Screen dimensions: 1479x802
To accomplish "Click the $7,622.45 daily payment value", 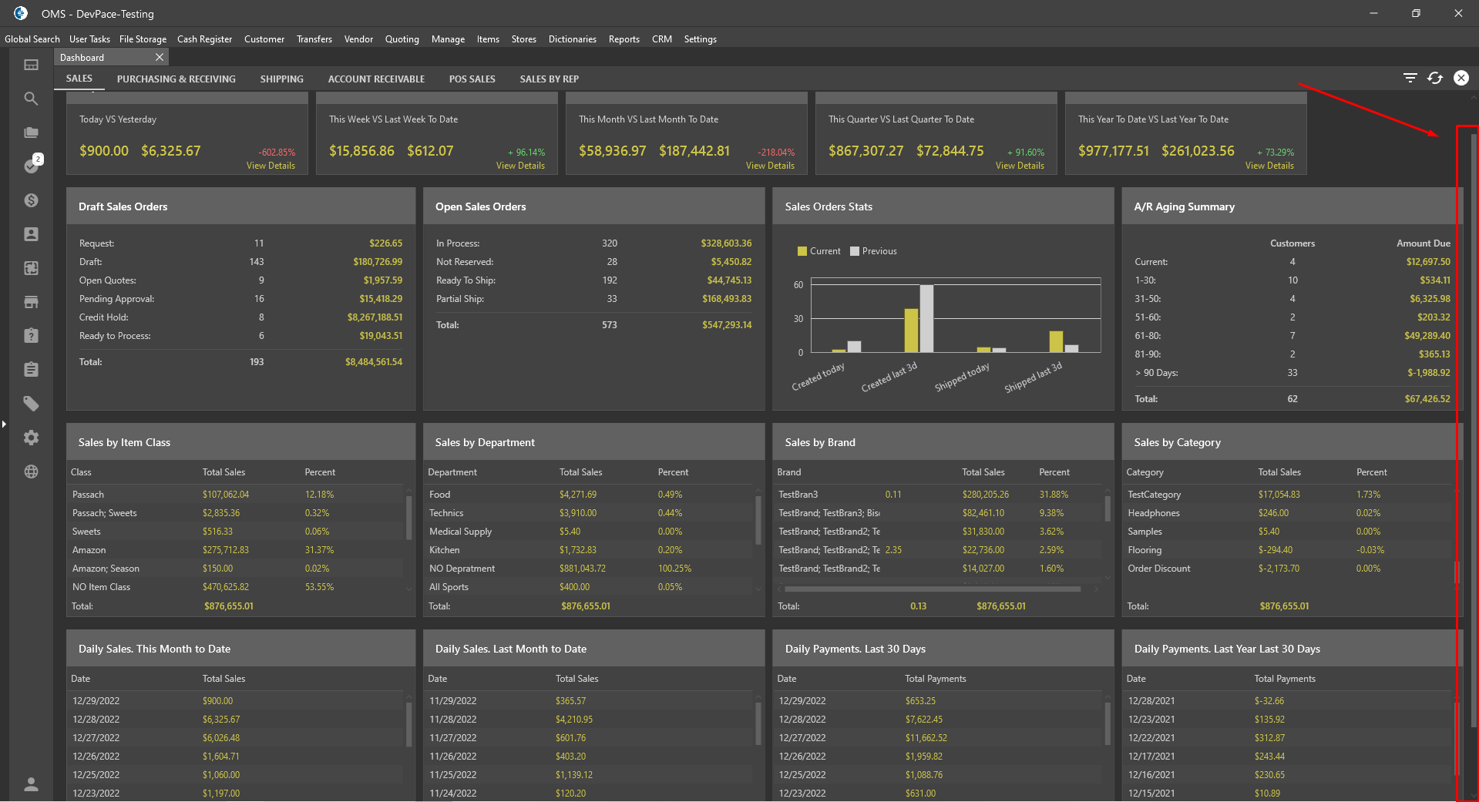I will click(923, 720).
